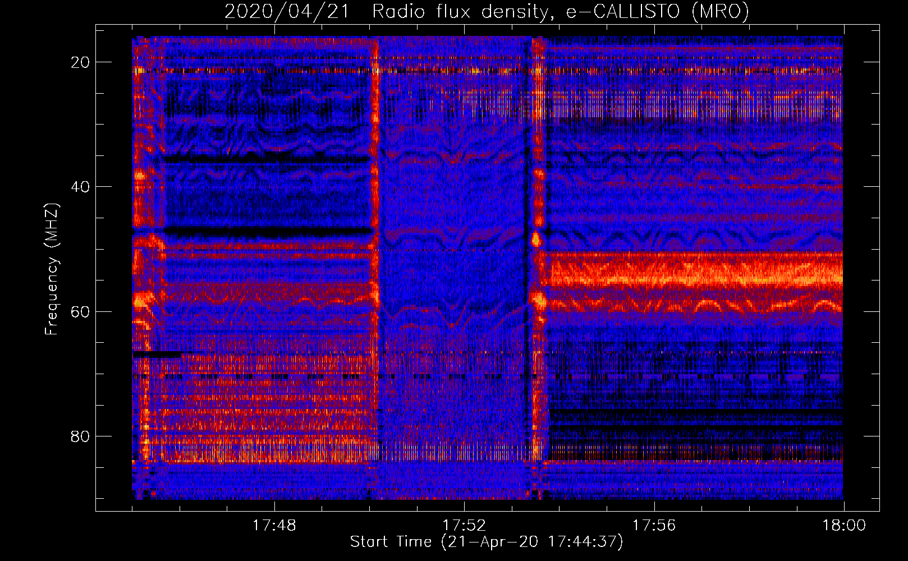Click the '18:00' time tick label

click(x=844, y=526)
